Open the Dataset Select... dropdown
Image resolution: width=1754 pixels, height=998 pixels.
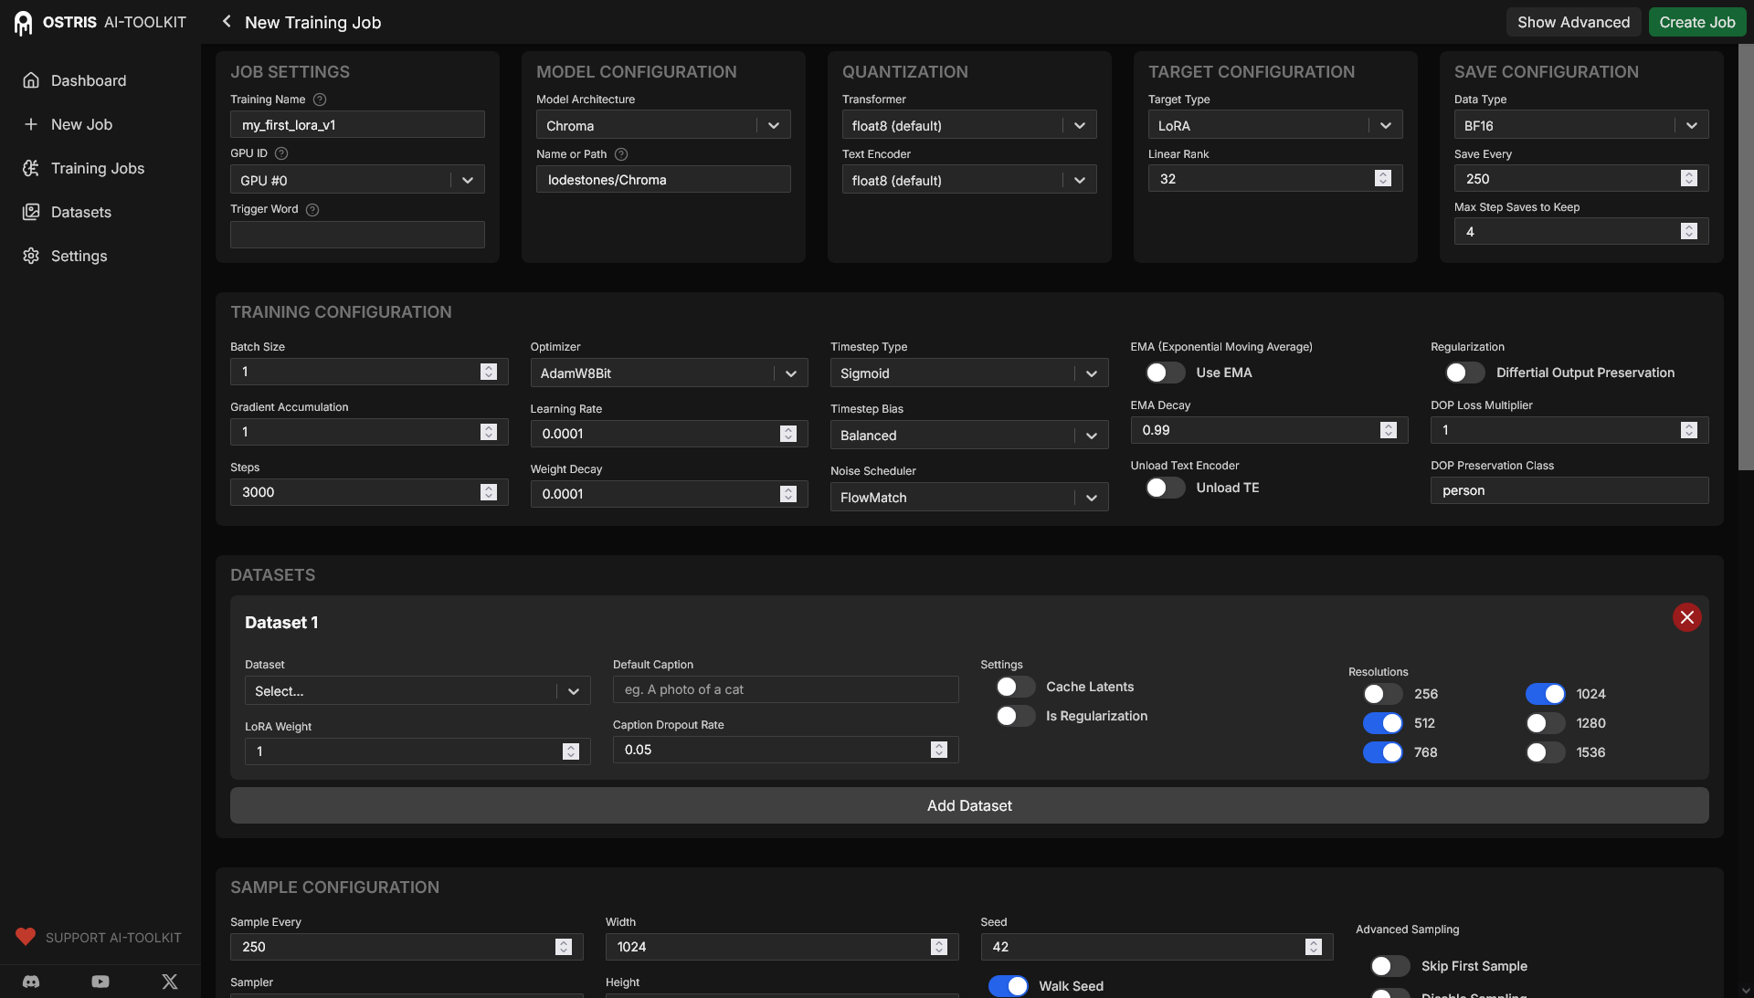tap(417, 690)
